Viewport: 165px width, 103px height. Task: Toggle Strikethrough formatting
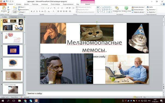[x=42, y=11]
